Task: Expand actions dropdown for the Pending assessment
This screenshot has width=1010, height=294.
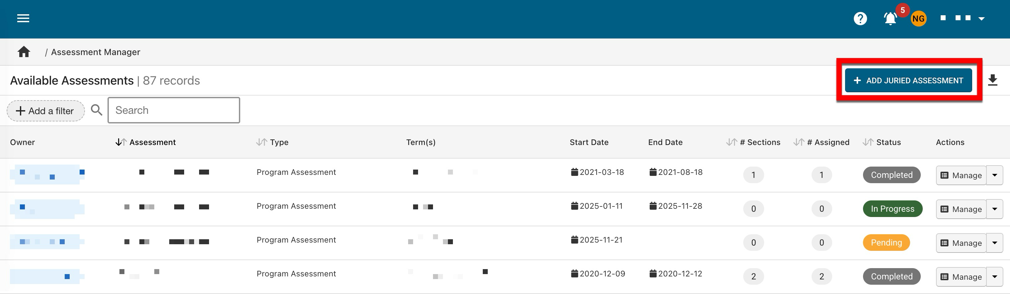Action: (994, 243)
